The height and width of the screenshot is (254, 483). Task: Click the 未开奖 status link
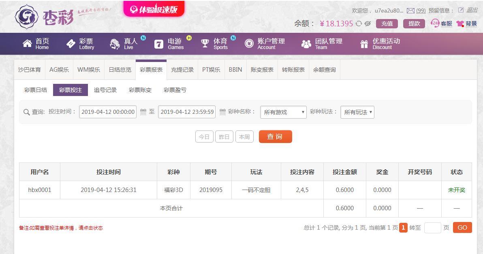tap(456, 190)
